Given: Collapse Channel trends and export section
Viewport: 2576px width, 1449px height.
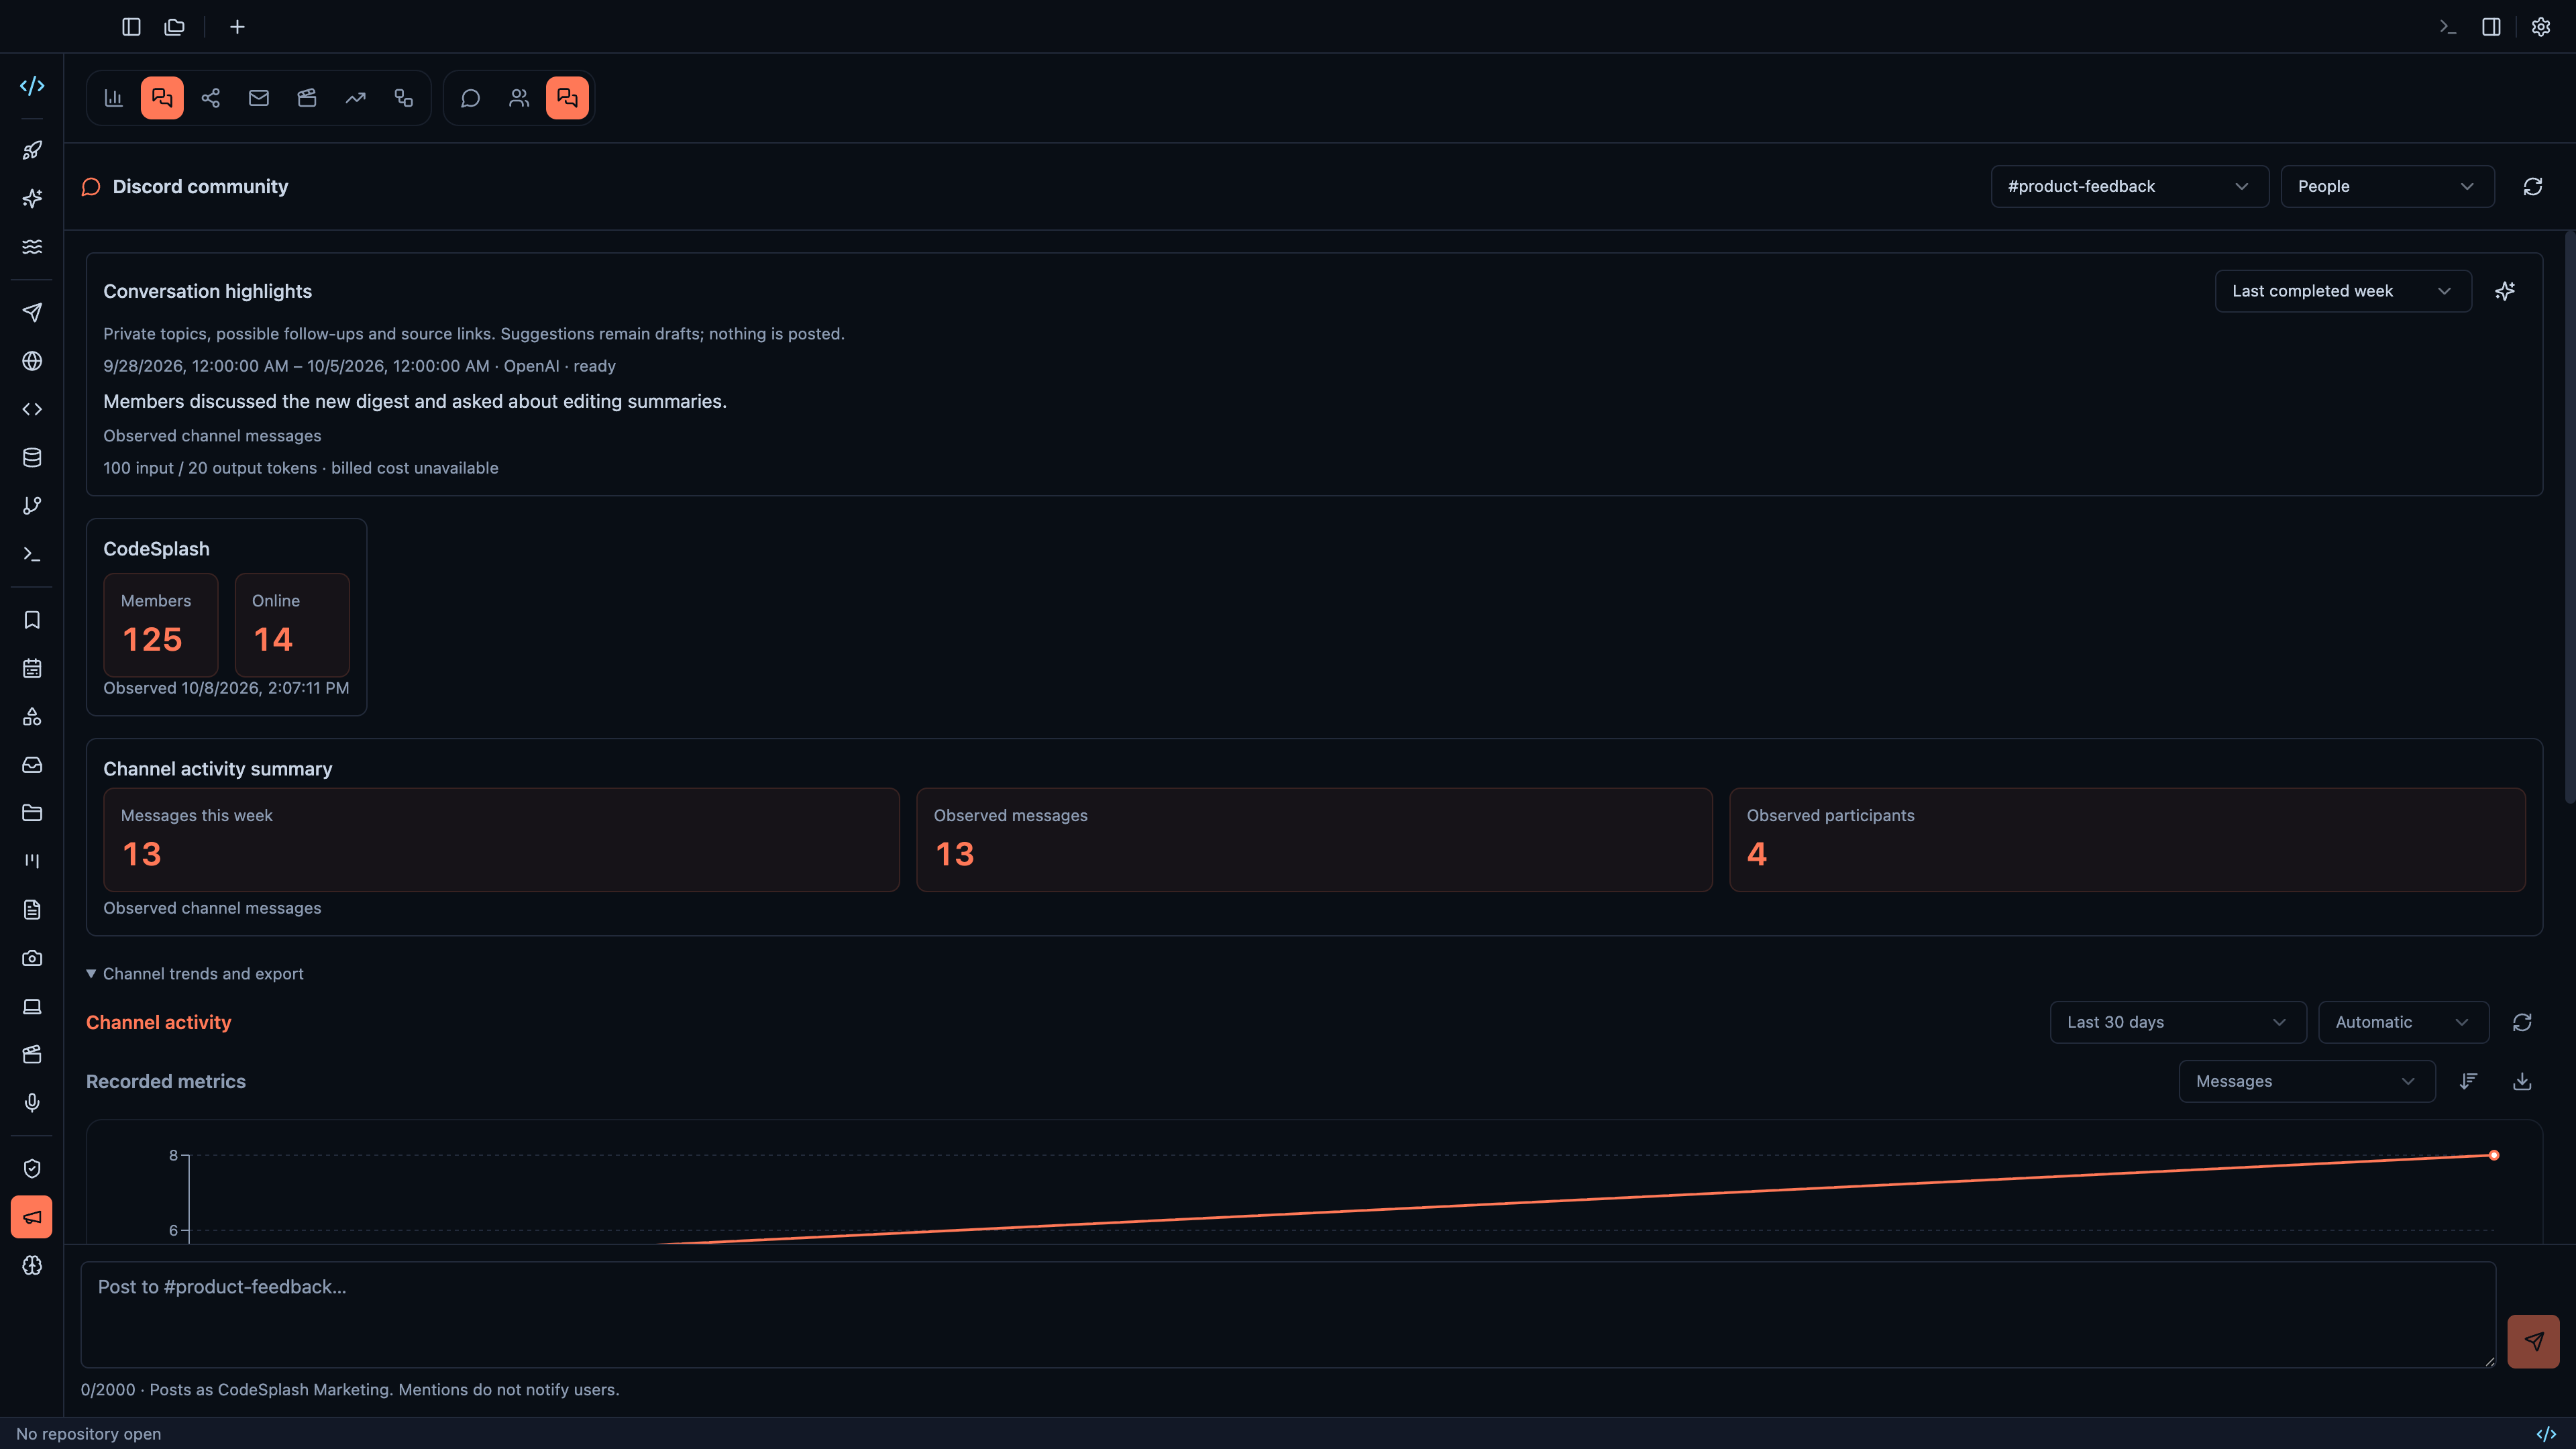Looking at the screenshot, I should point(195,974).
